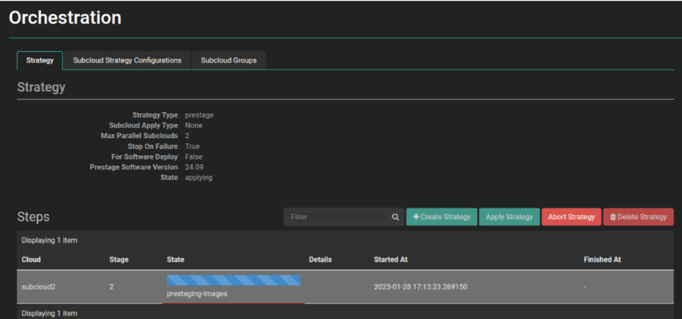
Task: Click the Delete Strategy button
Action: (638, 217)
